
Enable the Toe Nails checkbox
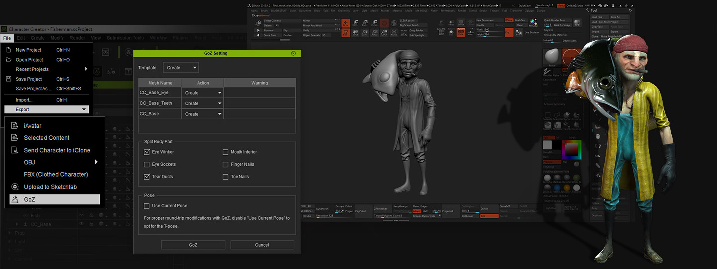pyautogui.click(x=226, y=176)
